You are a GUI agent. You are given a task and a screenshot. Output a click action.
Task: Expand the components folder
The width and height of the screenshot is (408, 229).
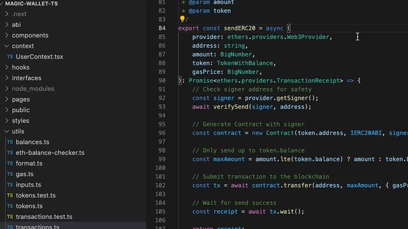point(7,36)
